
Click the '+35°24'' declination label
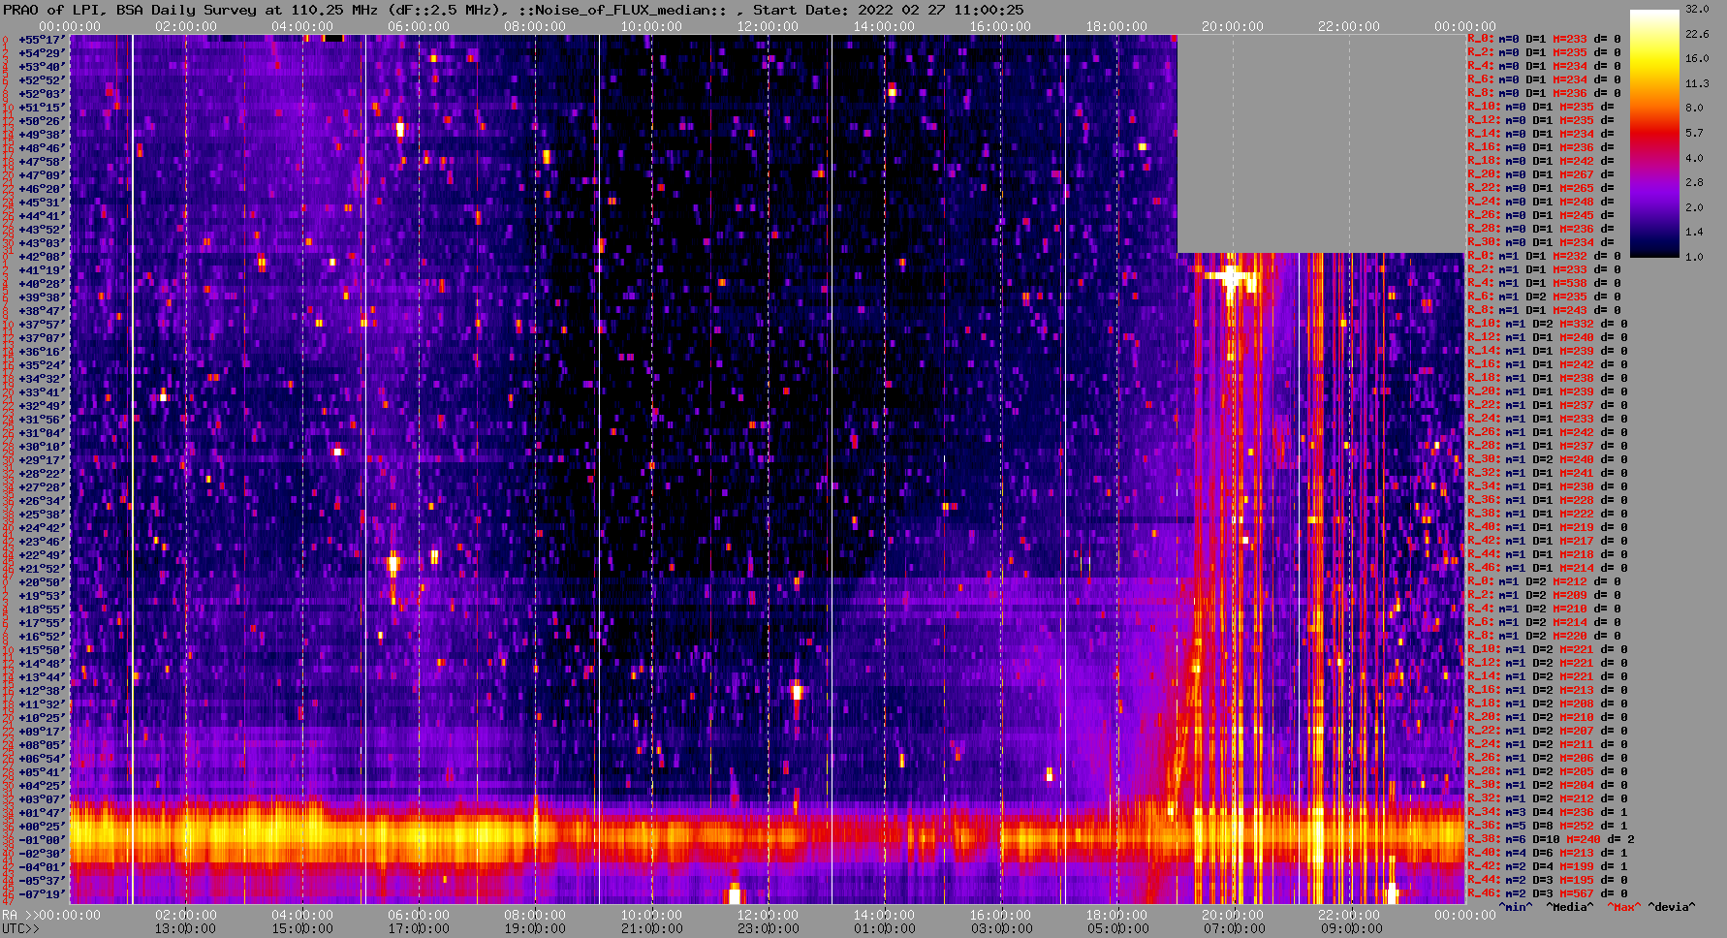pos(41,364)
